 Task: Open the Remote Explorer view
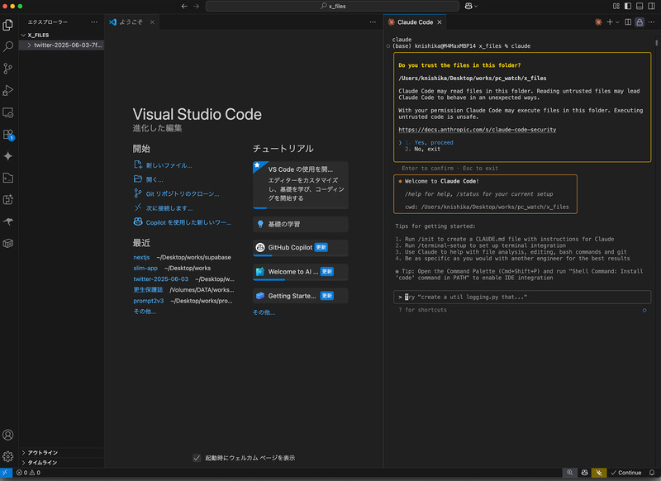(x=8, y=112)
